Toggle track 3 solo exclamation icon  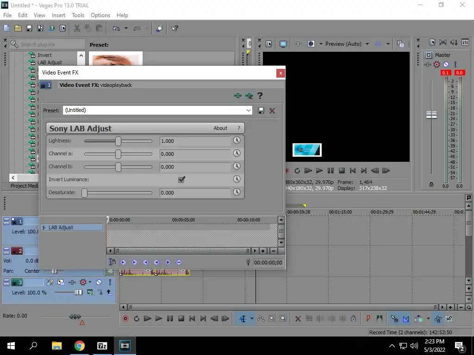(110, 282)
